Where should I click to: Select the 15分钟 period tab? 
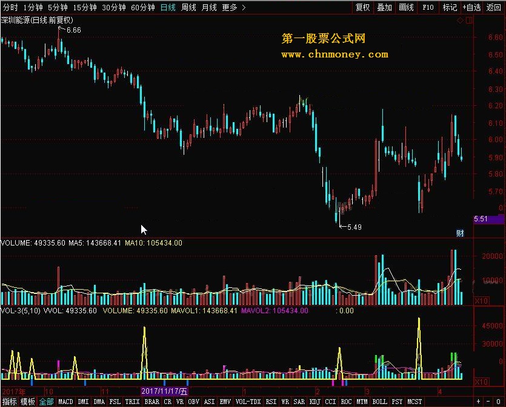click(85, 7)
